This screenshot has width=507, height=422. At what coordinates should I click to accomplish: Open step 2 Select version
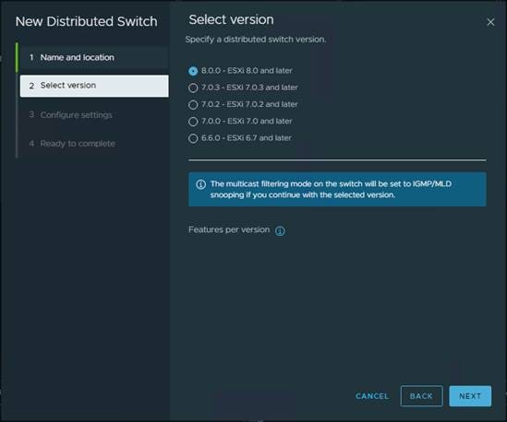click(x=94, y=86)
